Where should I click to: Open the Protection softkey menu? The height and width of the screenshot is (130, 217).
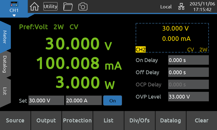coord(77,121)
